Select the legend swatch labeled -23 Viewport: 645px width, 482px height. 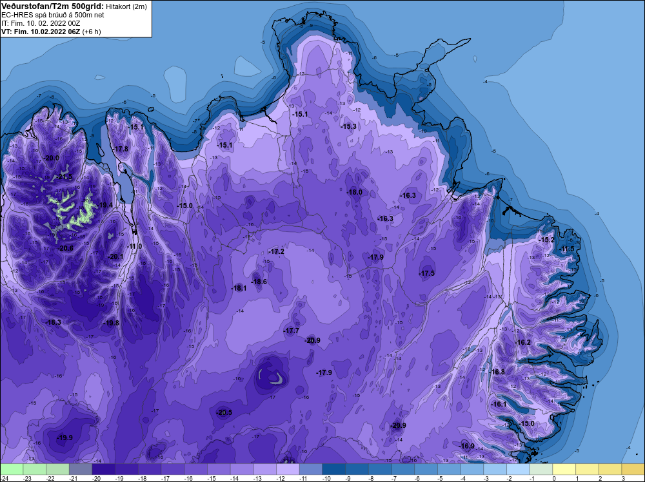35,469
